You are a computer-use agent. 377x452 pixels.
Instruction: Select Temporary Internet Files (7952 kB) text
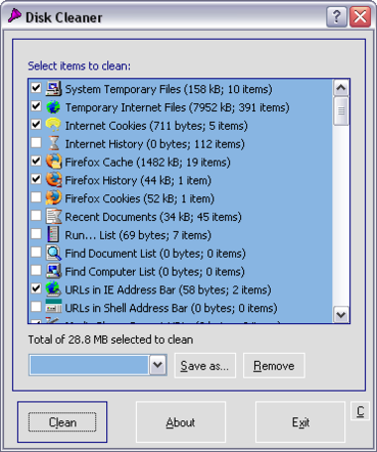177,107
